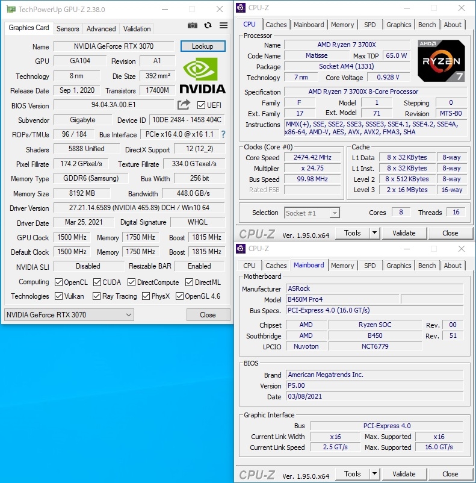Toggle the UEFI checkbox
The image size is (476, 483).
click(201, 105)
